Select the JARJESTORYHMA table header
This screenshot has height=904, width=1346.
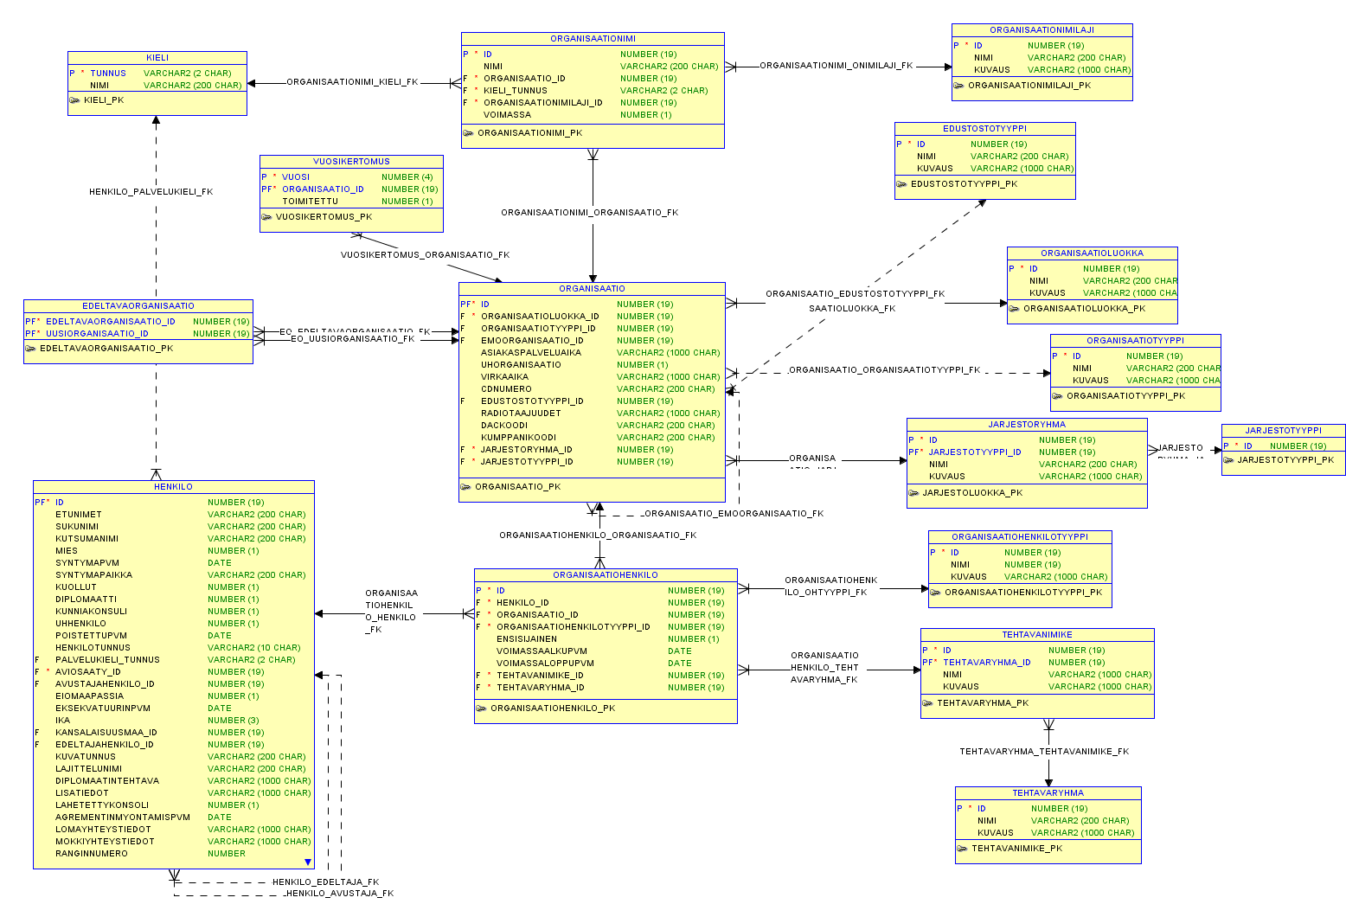tap(1027, 425)
